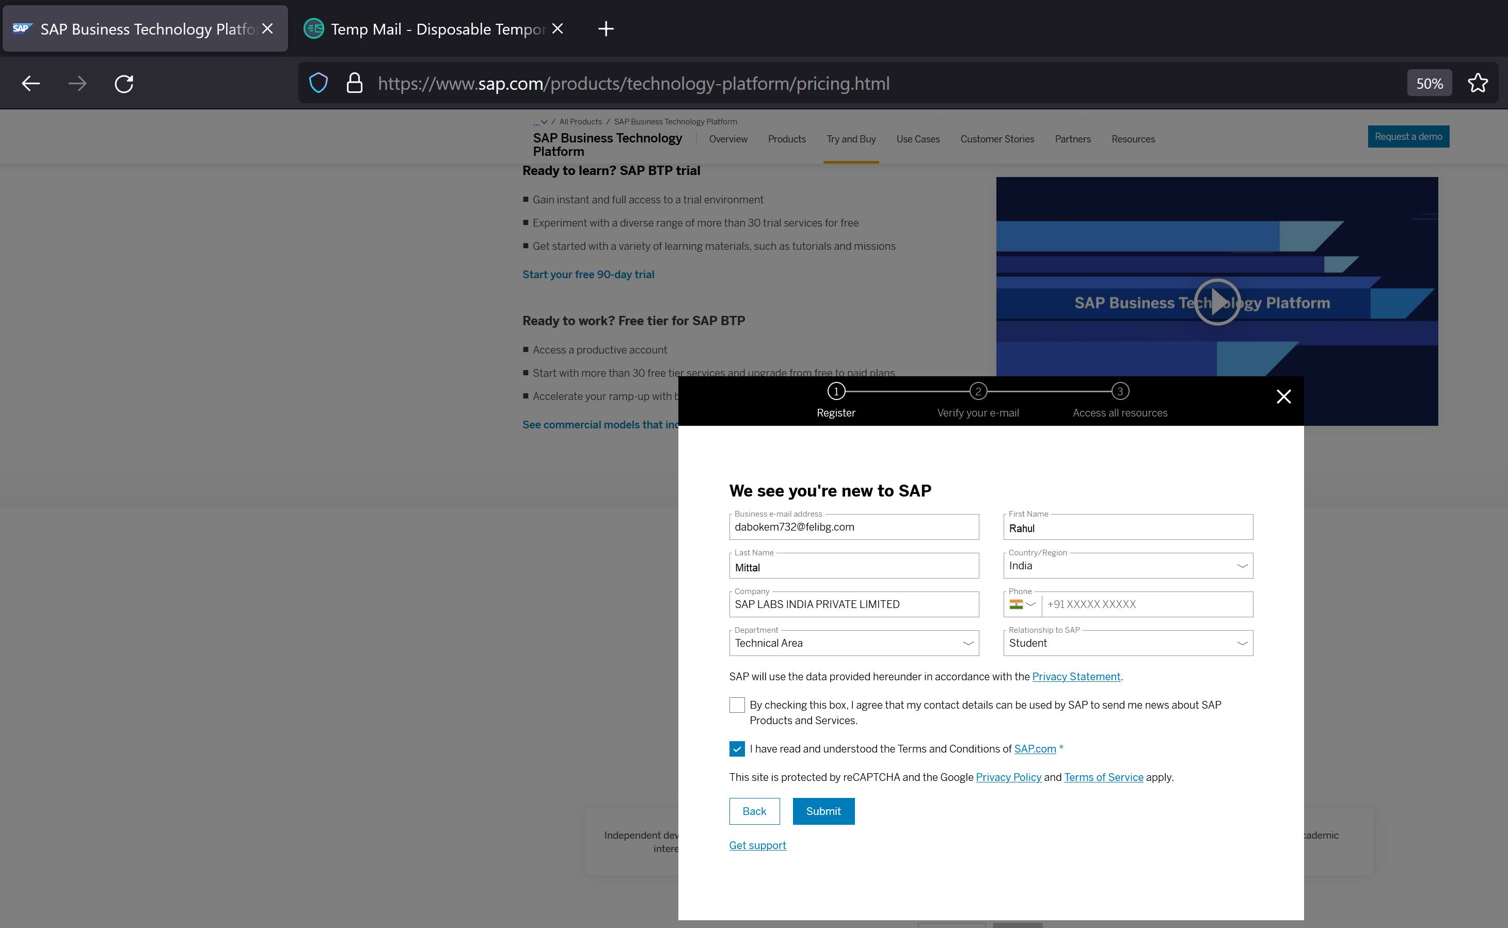The height and width of the screenshot is (928, 1508).
Task: Bookmark page with star icon
Action: coord(1478,84)
